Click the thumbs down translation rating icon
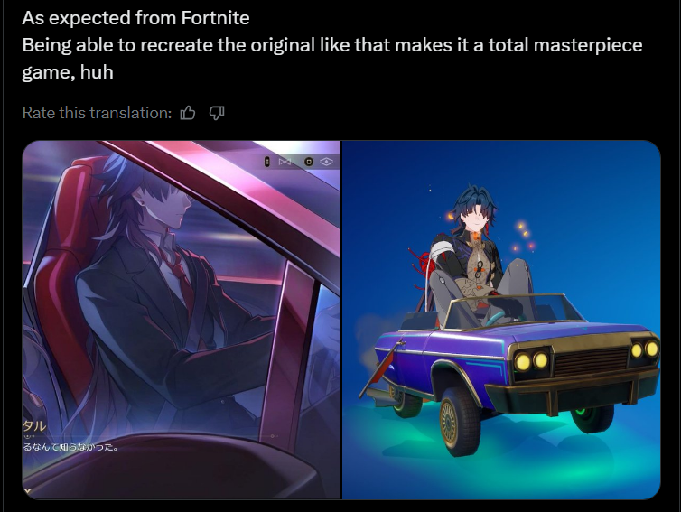This screenshot has height=512, width=681. pos(217,113)
